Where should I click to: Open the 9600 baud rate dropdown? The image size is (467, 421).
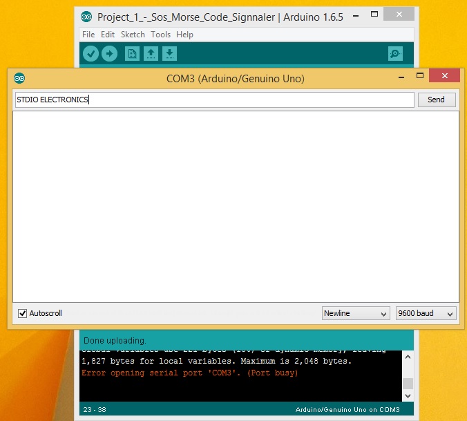(x=426, y=313)
